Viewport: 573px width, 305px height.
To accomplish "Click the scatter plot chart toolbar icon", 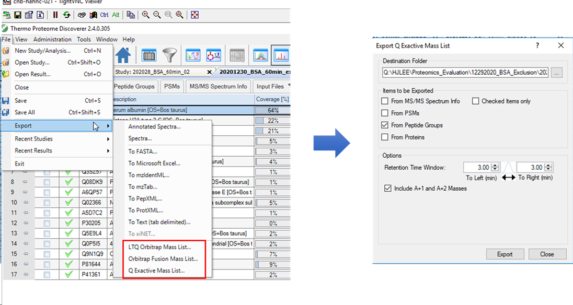I will (x=193, y=56).
